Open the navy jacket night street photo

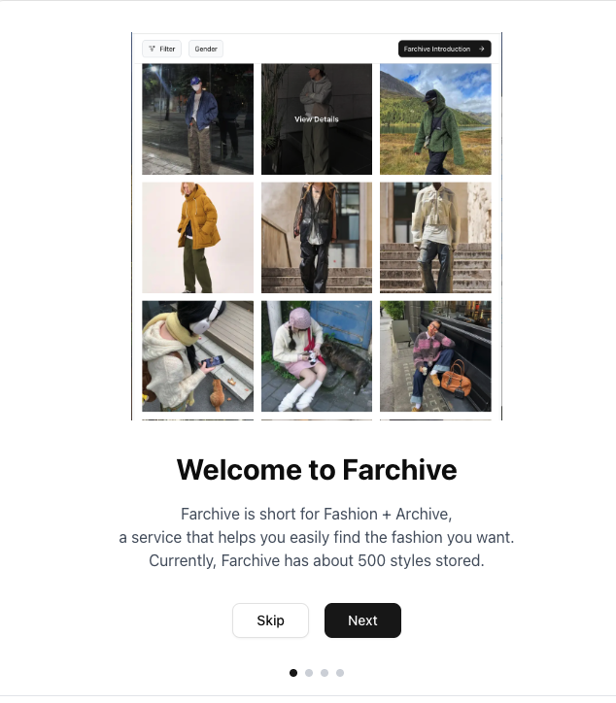(198, 118)
